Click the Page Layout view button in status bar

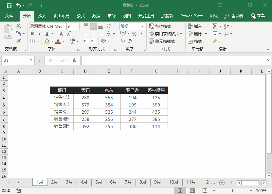click(192, 191)
